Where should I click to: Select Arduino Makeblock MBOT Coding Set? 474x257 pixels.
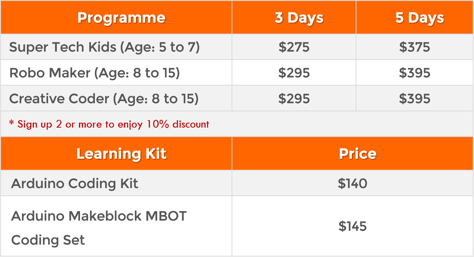(99, 228)
